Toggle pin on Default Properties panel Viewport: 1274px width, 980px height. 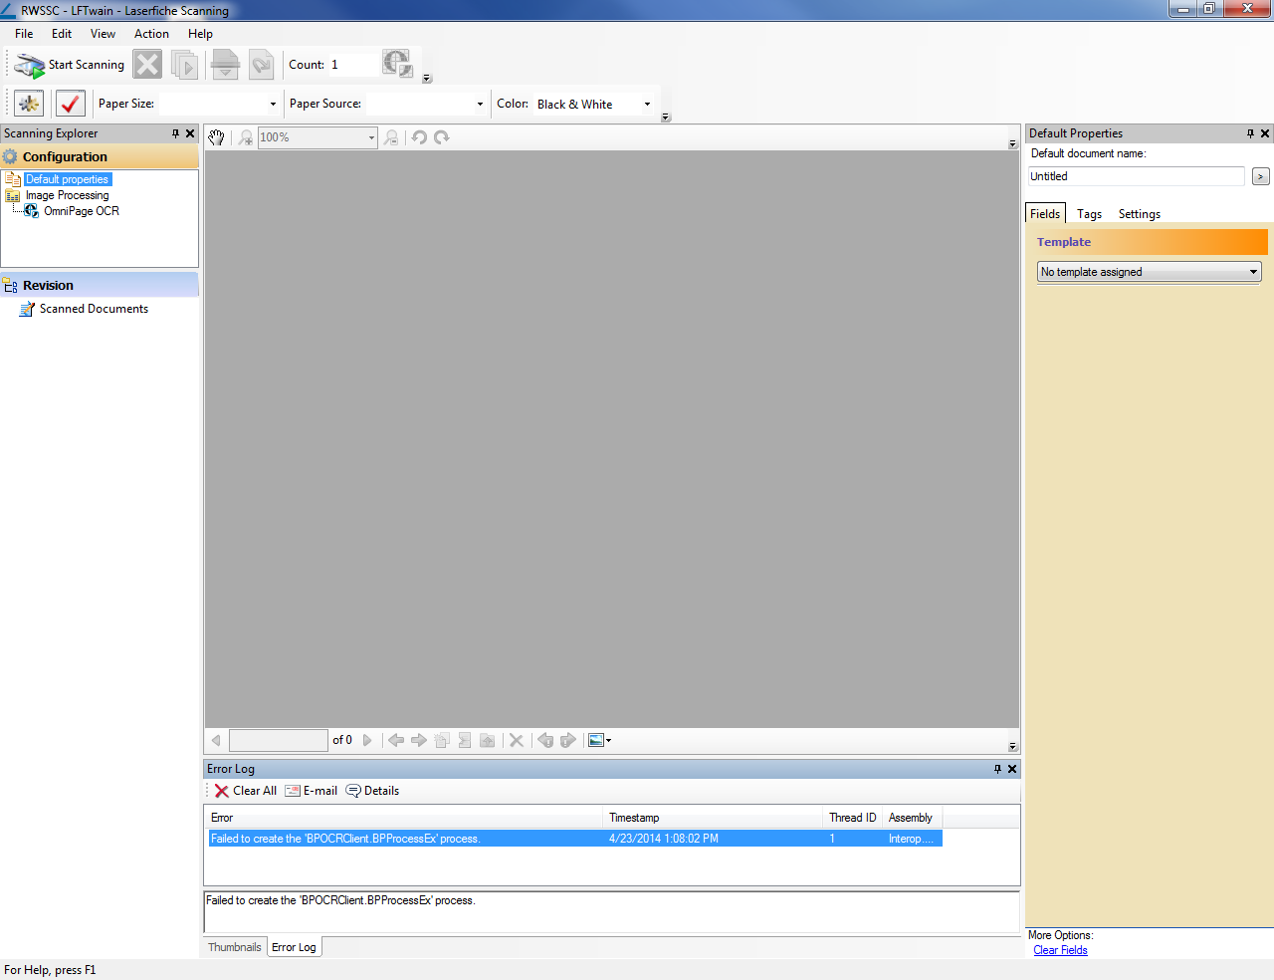pos(1250,133)
